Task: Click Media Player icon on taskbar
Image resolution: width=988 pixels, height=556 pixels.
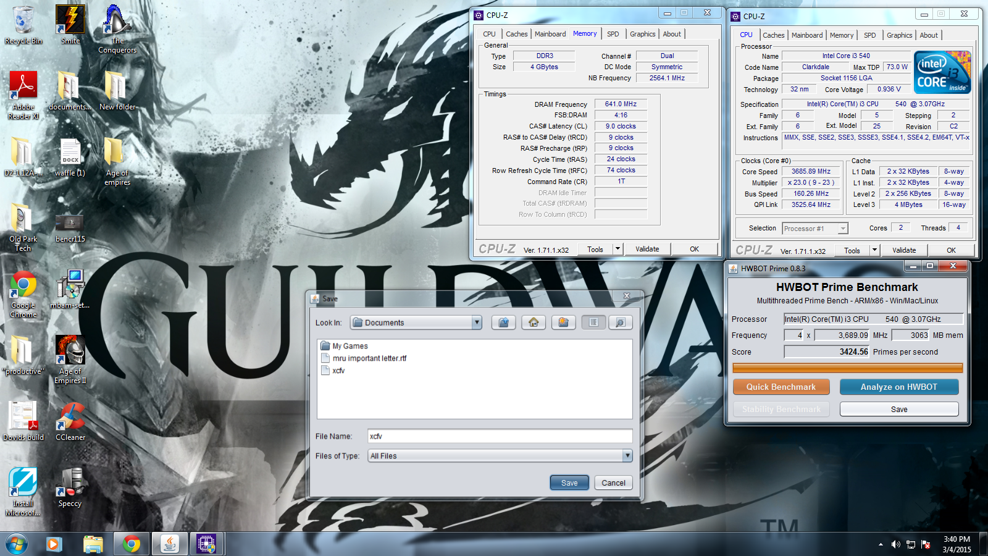Action: coord(54,544)
